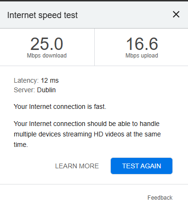The width and height of the screenshot is (188, 213).
Task: Click the 'should be able to handle' line
Action: point(87,124)
